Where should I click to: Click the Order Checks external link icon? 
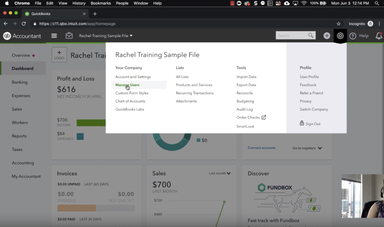point(264,117)
